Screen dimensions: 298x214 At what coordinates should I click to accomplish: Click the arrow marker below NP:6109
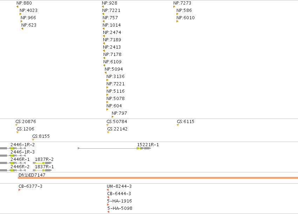[x=104, y=65]
